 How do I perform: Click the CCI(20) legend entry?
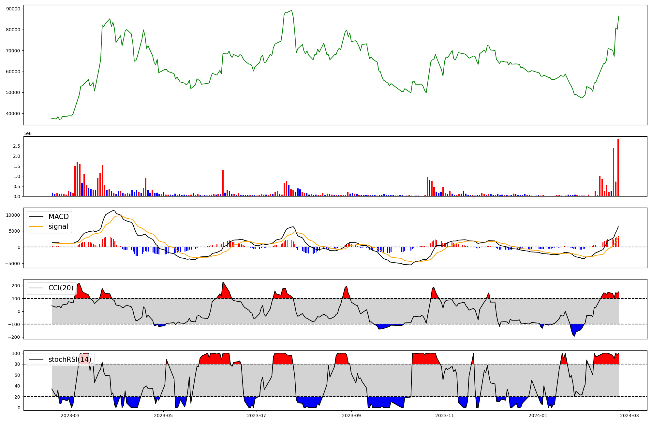click(x=61, y=288)
